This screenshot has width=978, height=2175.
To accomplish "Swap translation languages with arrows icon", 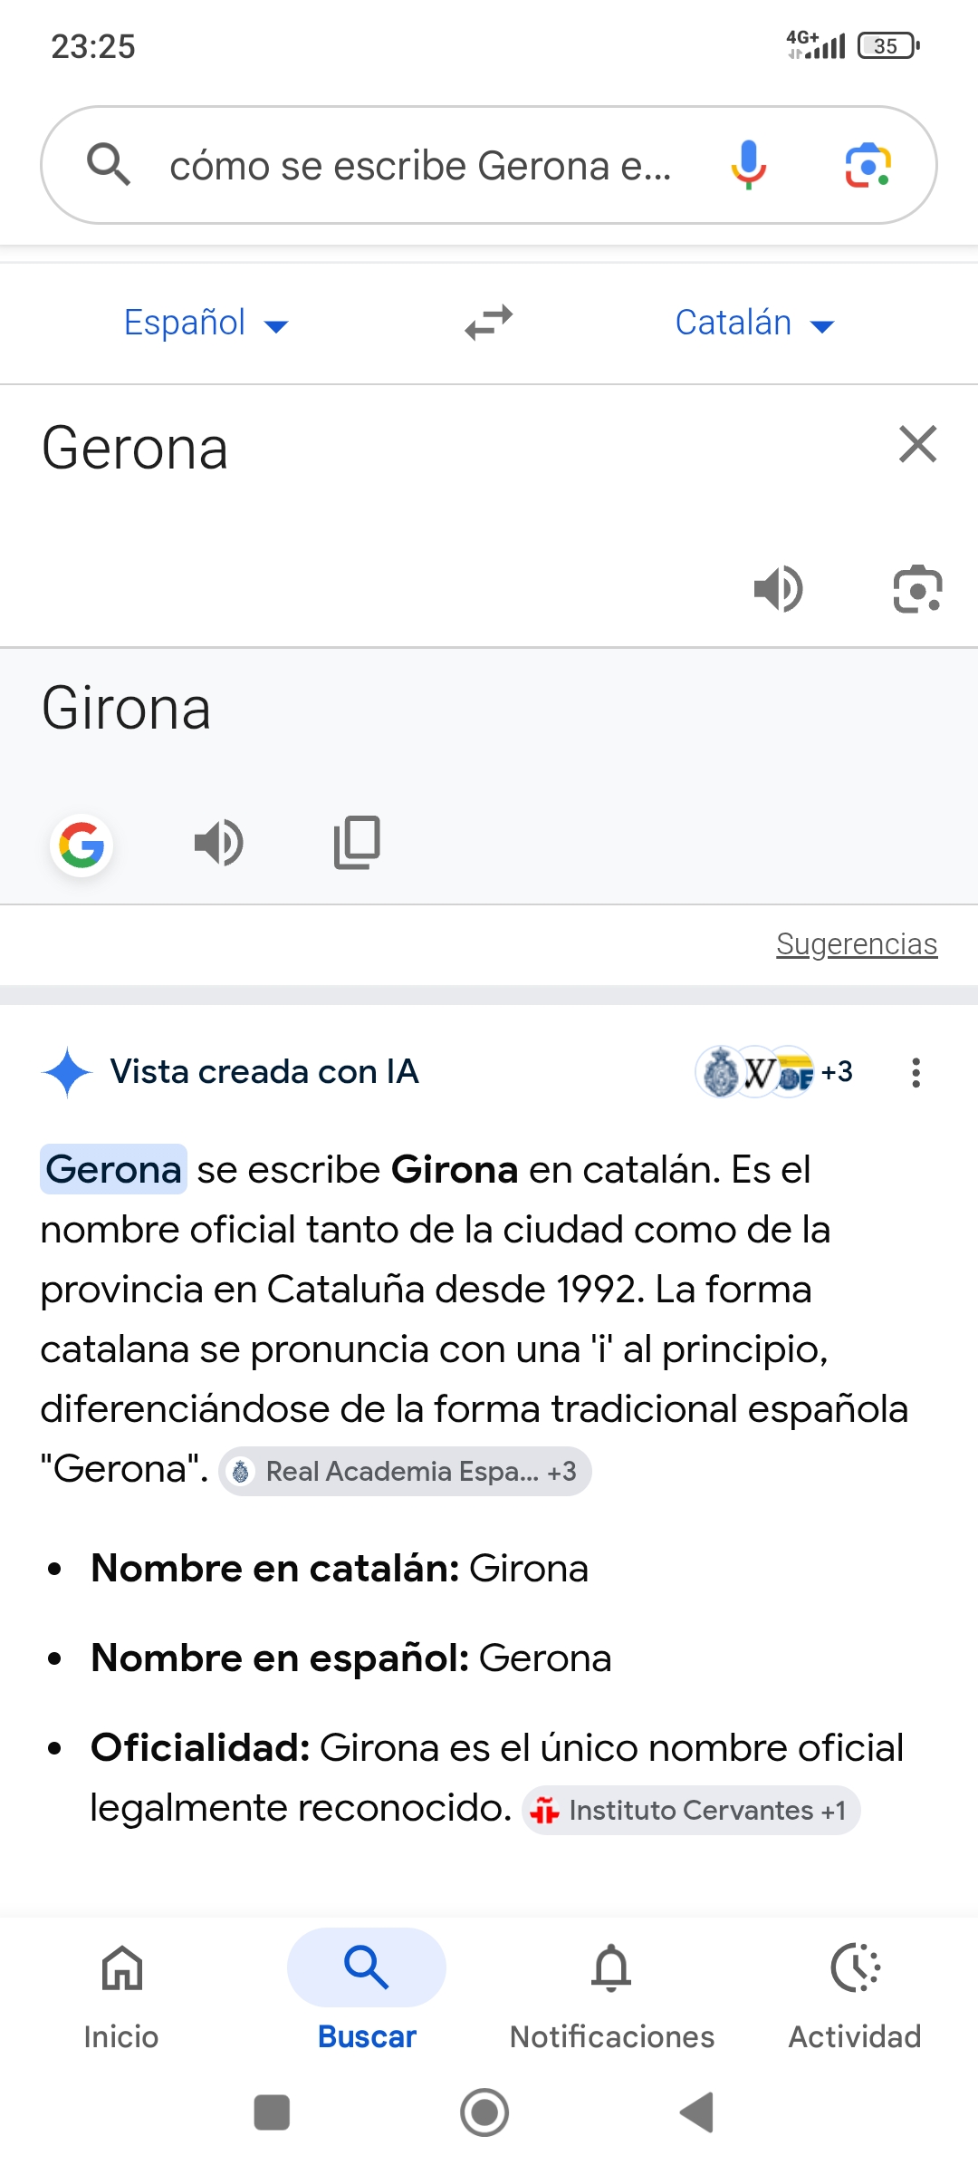I will pos(487,322).
